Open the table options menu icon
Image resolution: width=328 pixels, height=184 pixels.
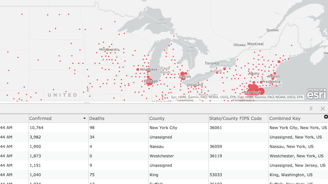tap(311, 108)
